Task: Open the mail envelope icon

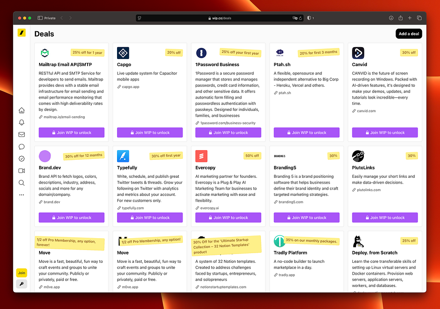Action: point(22,134)
